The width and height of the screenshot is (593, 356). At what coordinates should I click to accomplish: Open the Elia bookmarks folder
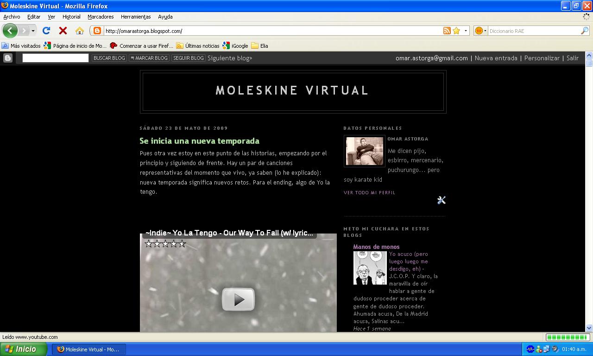pyautogui.click(x=259, y=45)
